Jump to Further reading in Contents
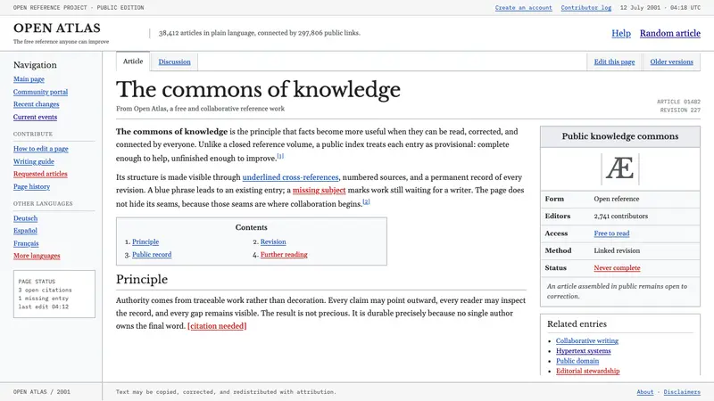This screenshot has width=714, height=401. [284, 255]
